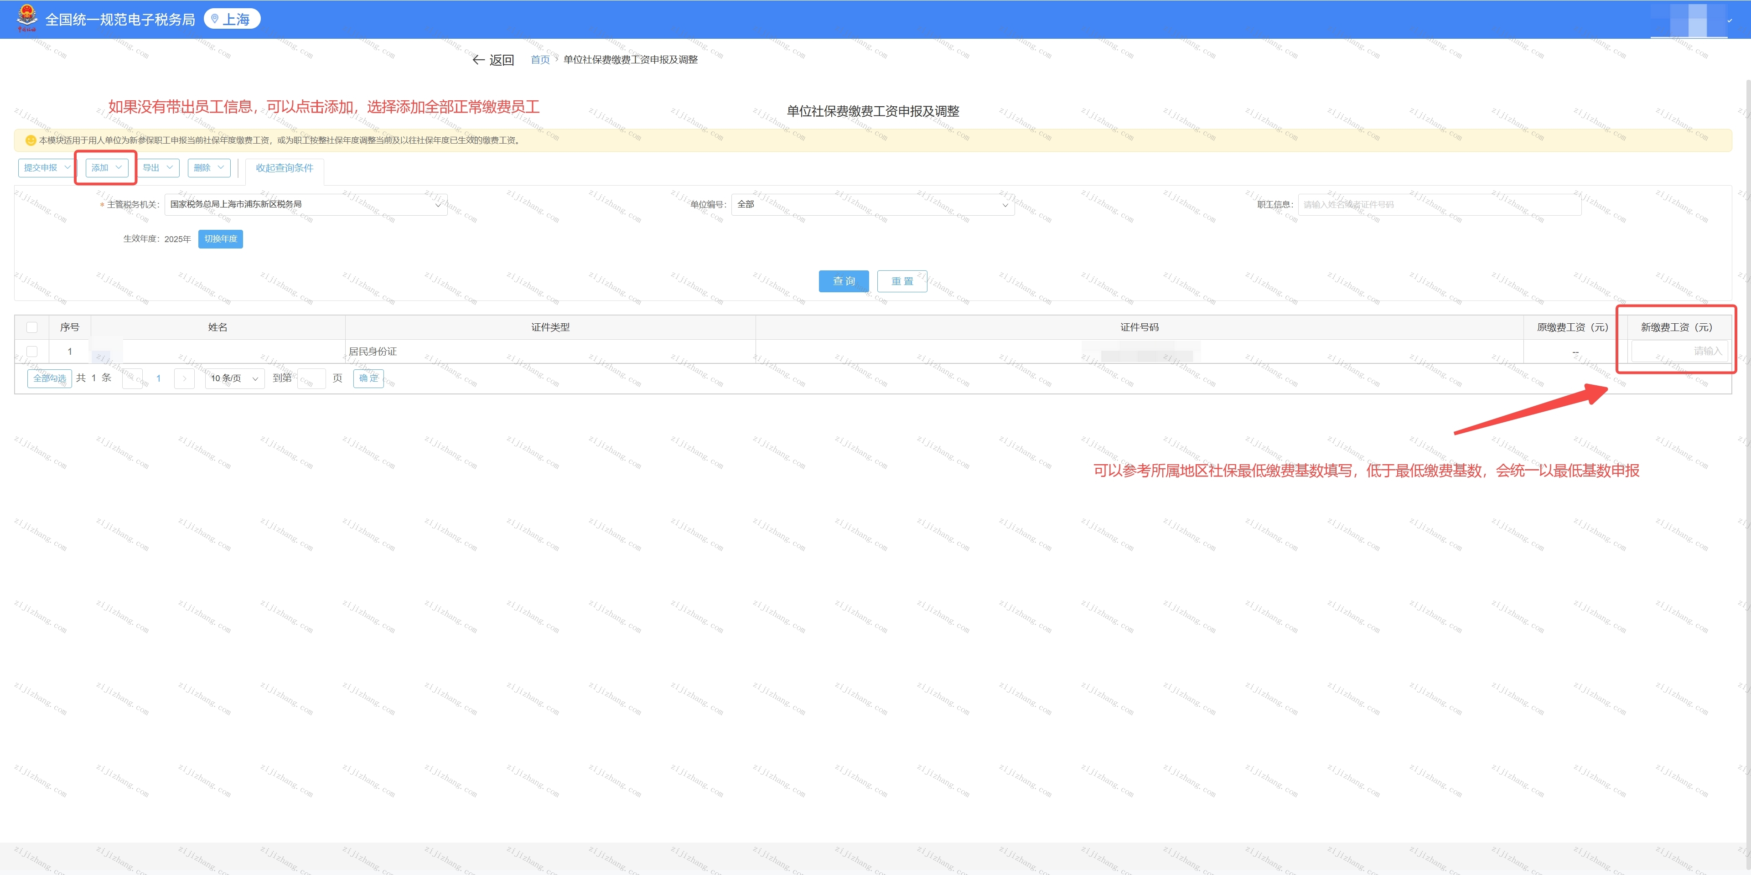Click the 收起查询条件 tab
1751x875 pixels.
point(285,168)
